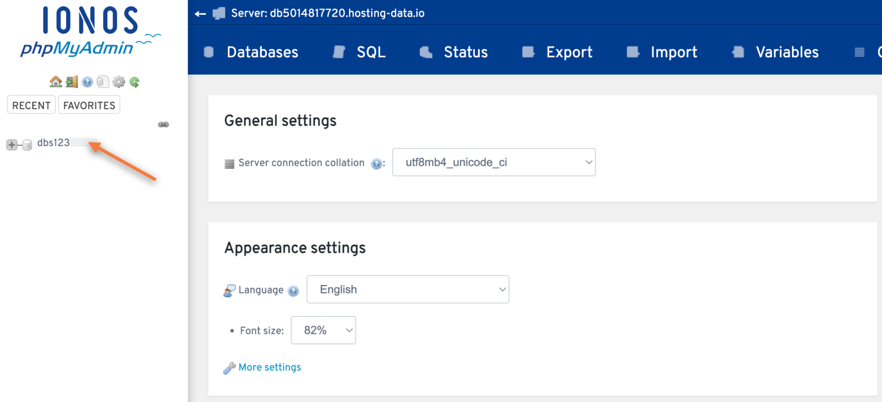Click the More settings link
Image resolution: width=882 pixels, height=402 pixels.
[x=269, y=367]
